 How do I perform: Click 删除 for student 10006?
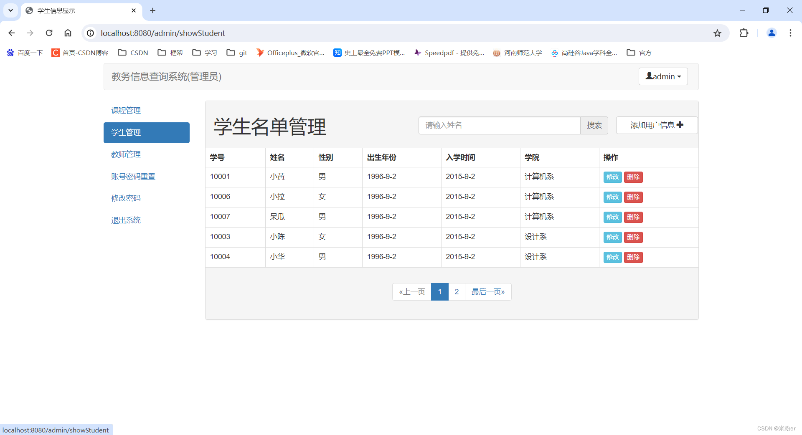click(x=633, y=197)
